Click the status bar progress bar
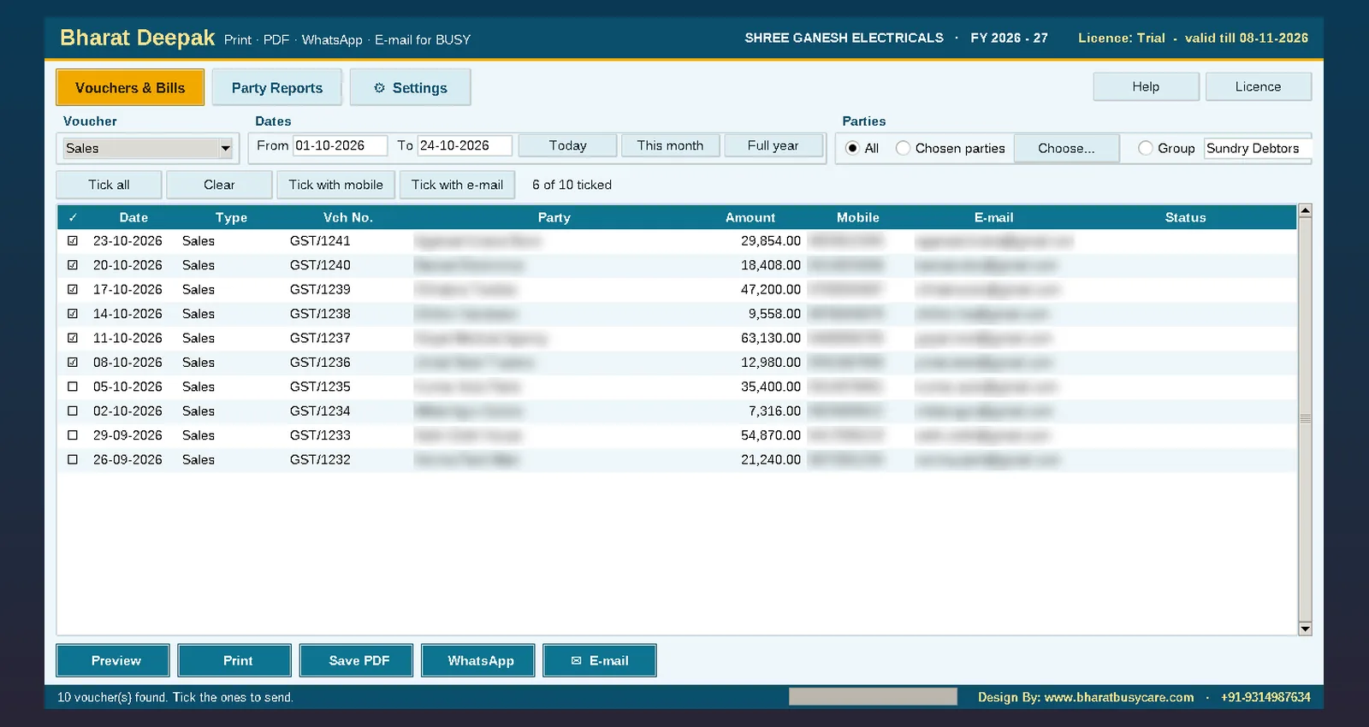The width and height of the screenshot is (1369, 727). pos(873,697)
